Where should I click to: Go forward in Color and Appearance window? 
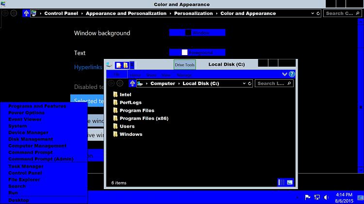coord(14,13)
